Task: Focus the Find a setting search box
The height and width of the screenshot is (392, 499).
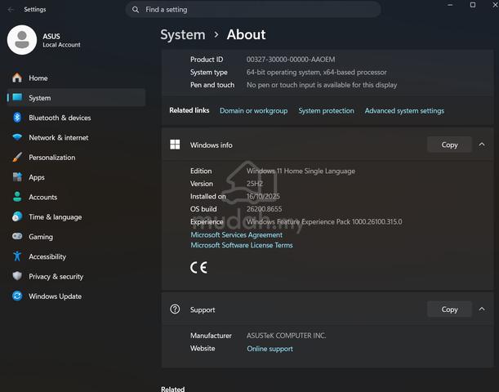Action: pos(253,10)
